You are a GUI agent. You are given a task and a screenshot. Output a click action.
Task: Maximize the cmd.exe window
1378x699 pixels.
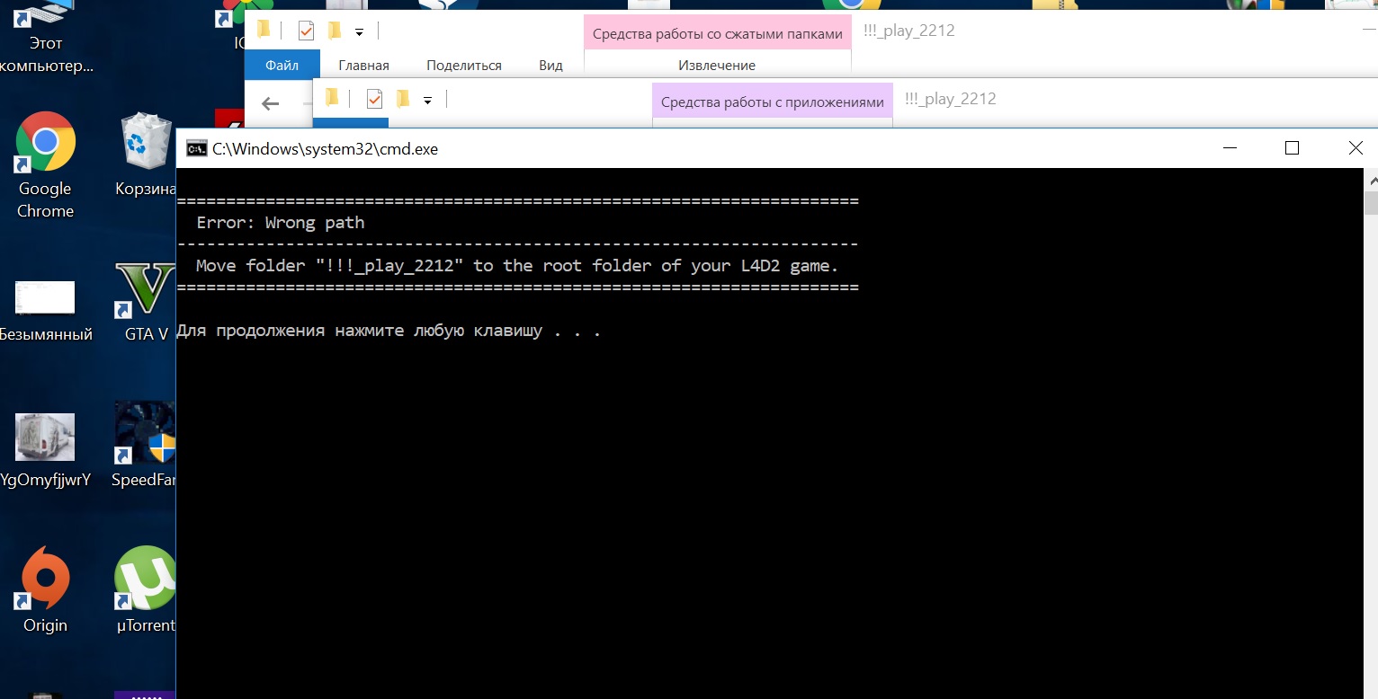pos(1292,148)
